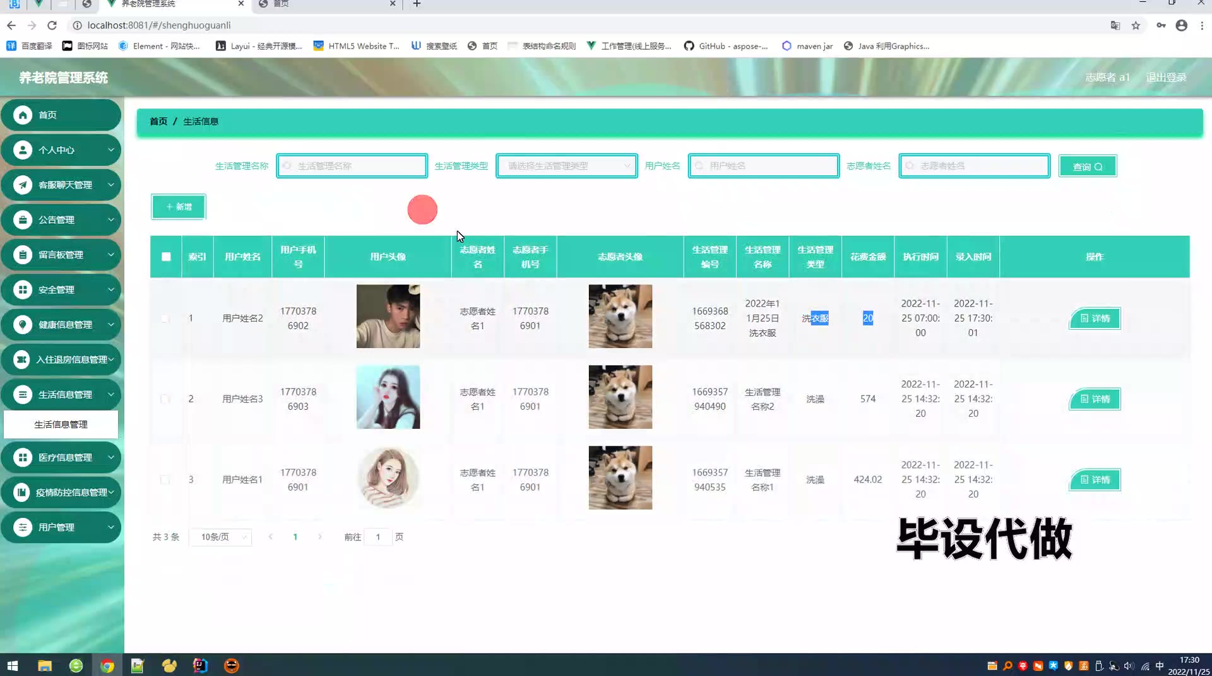Expand the 公告管理 menu chevron
Viewport: 1212px width, 676px height.
(110, 220)
